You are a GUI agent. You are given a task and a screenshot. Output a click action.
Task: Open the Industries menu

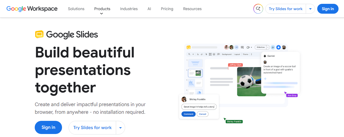129,9
